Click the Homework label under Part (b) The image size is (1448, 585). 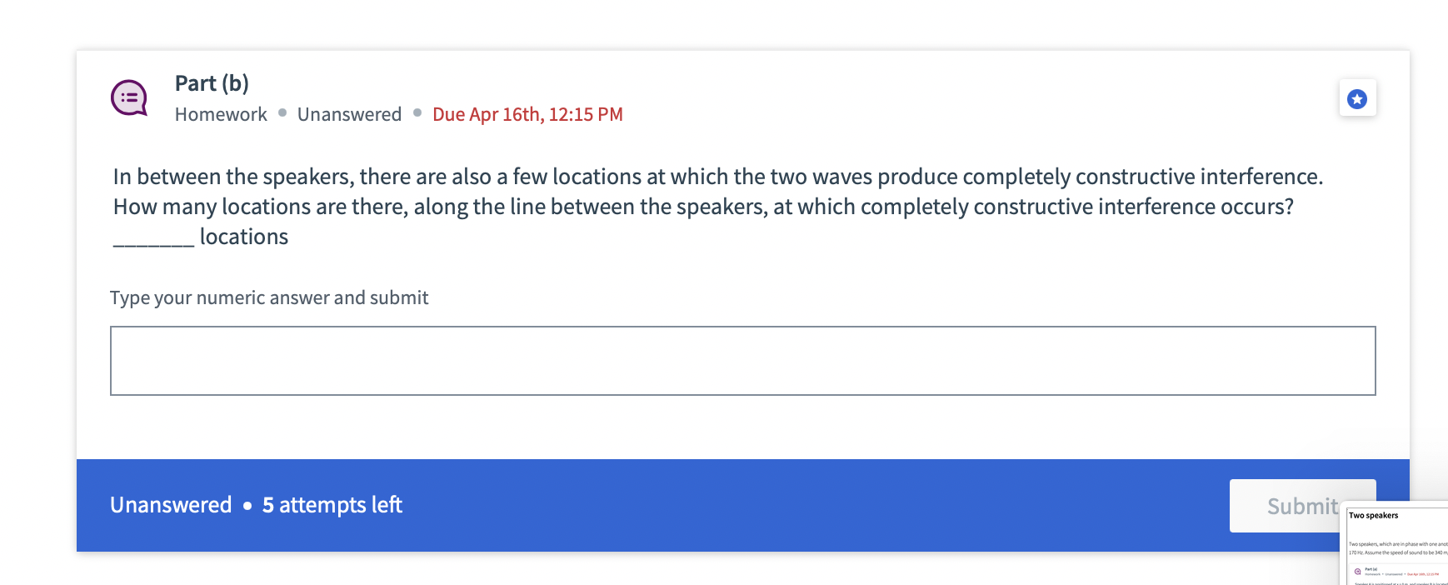coord(220,114)
